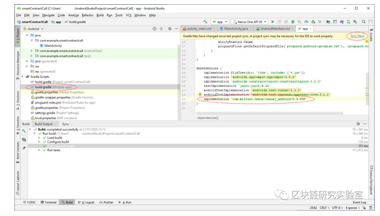The height and width of the screenshot is (216, 380).
Task: Close the activity_main.xml editor tab
Action: [214, 29]
